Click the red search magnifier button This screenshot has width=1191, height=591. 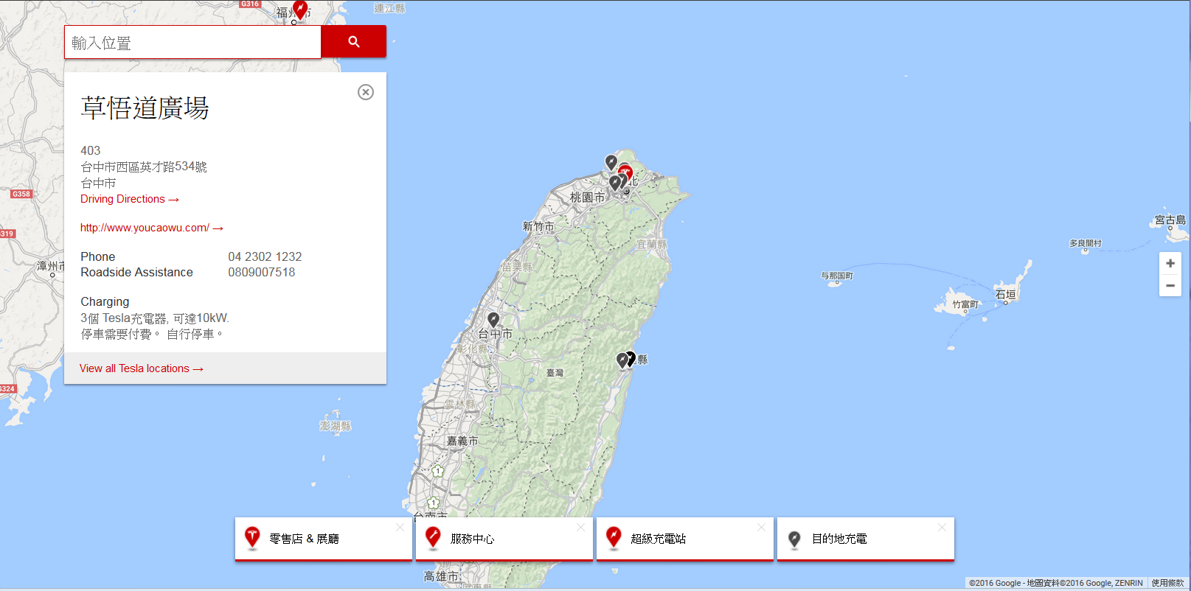(x=353, y=42)
